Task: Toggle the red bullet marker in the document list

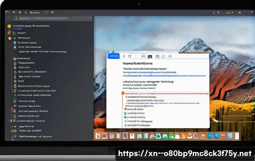Action: (x=125, y=109)
